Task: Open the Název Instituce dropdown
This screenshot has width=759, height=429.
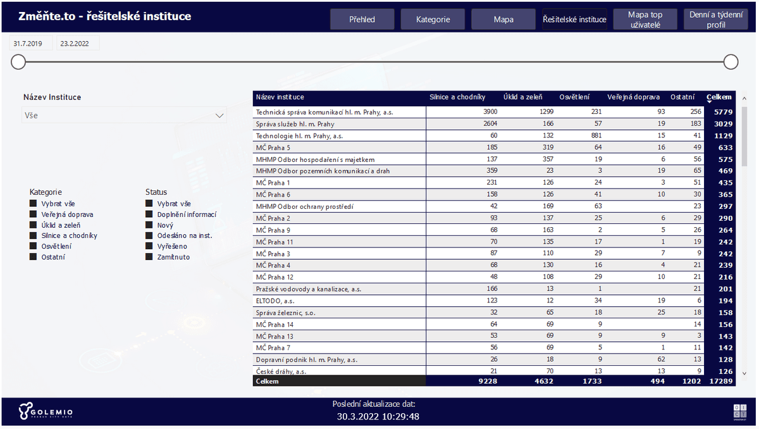Action: [x=124, y=116]
